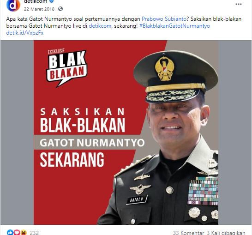This screenshot has width=252, height=235.
Task: Click the Blak Blakan speech bubble logo
Action: tap(67, 68)
